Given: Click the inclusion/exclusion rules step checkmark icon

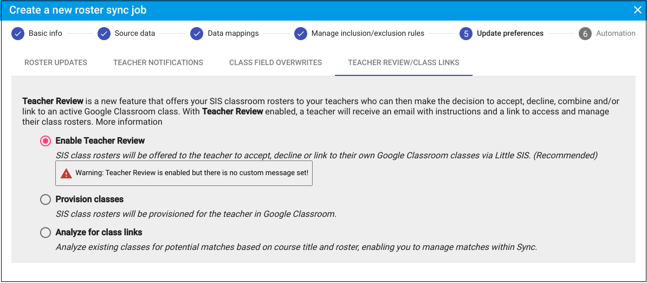Looking at the screenshot, I should pos(301,34).
